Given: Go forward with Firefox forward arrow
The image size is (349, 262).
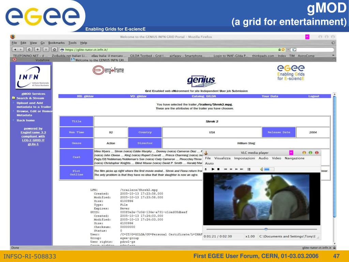Looking at the screenshot, I should point(21,49).
